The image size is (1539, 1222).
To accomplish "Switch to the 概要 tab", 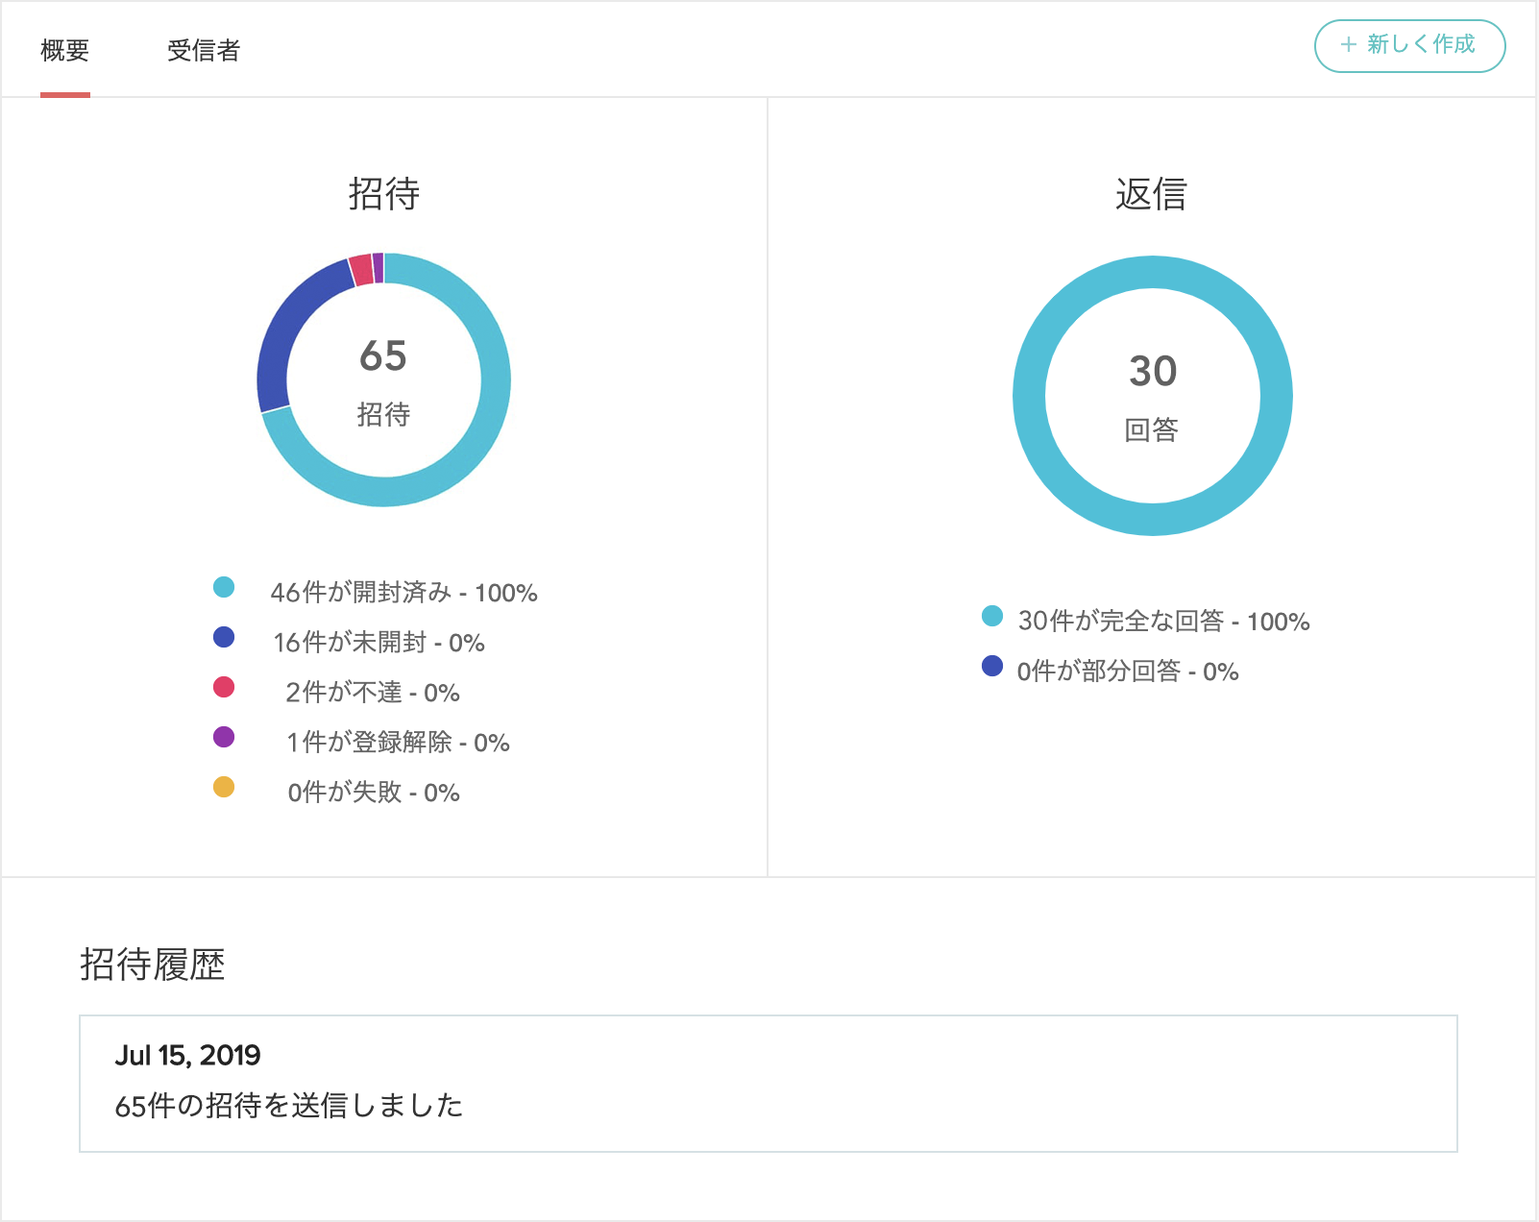I will point(65,50).
